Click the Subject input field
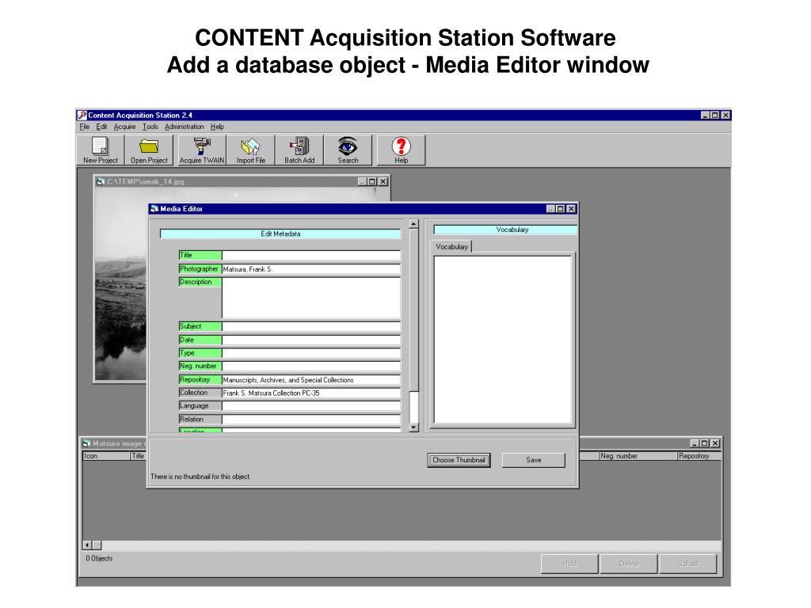 pos(311,326)
